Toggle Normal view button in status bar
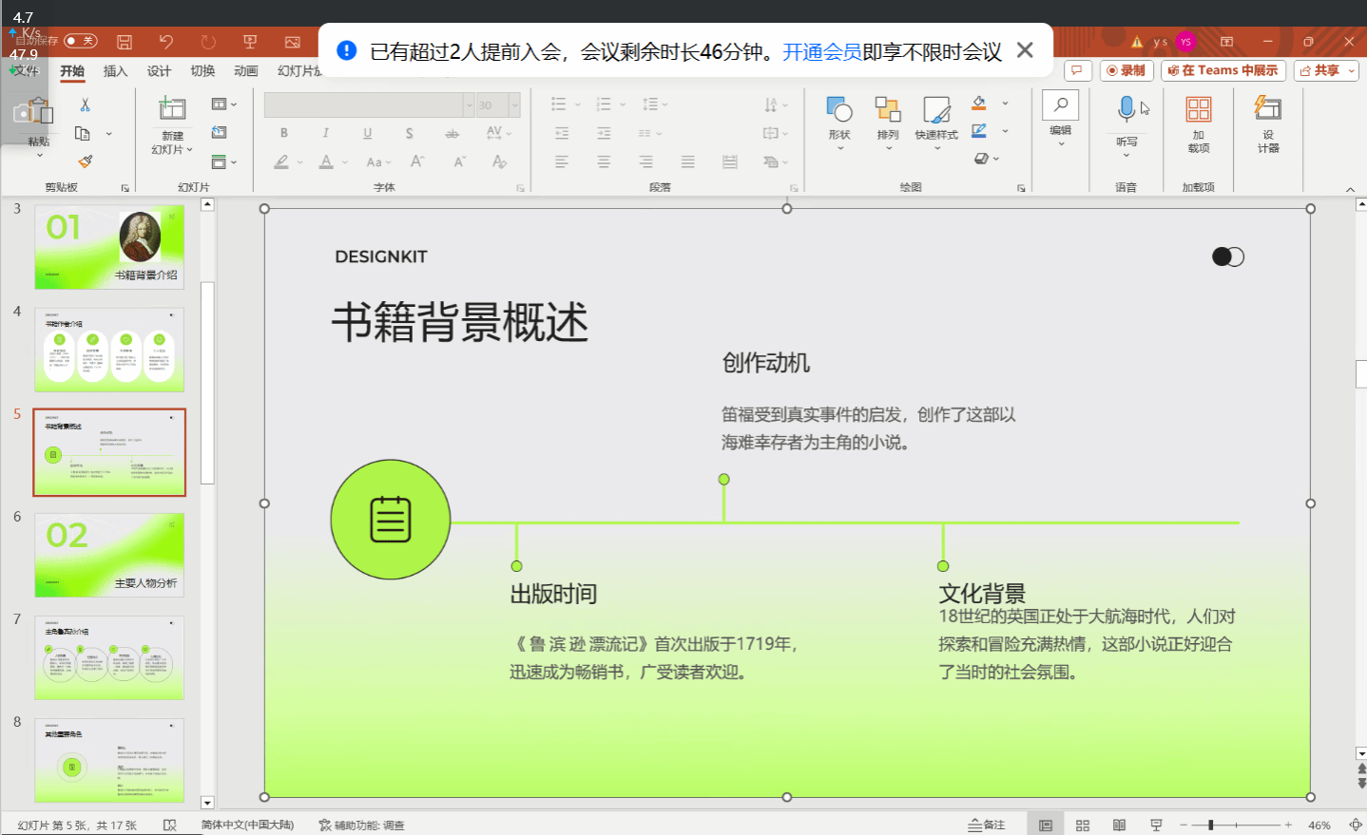 [x=1046, y=825]
